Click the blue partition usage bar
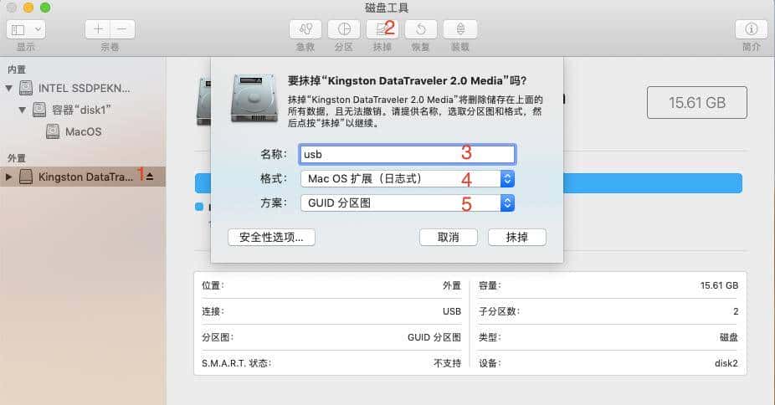 tap(653, 183)
